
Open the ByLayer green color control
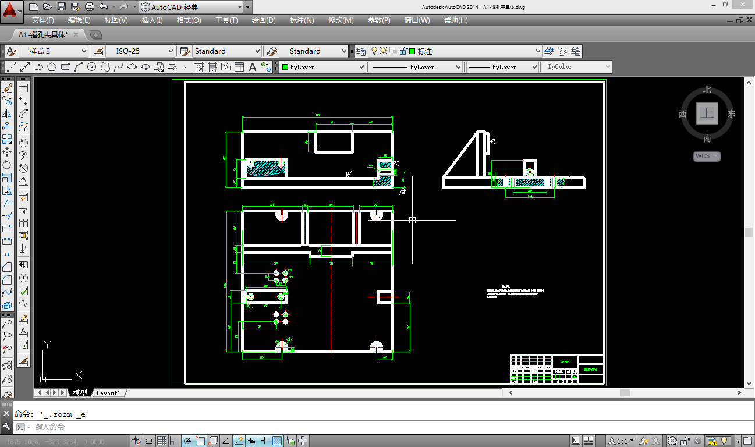coord(322,67)
